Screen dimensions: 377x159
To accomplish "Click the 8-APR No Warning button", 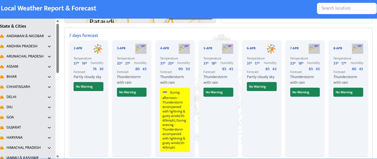I will (348, 92).
